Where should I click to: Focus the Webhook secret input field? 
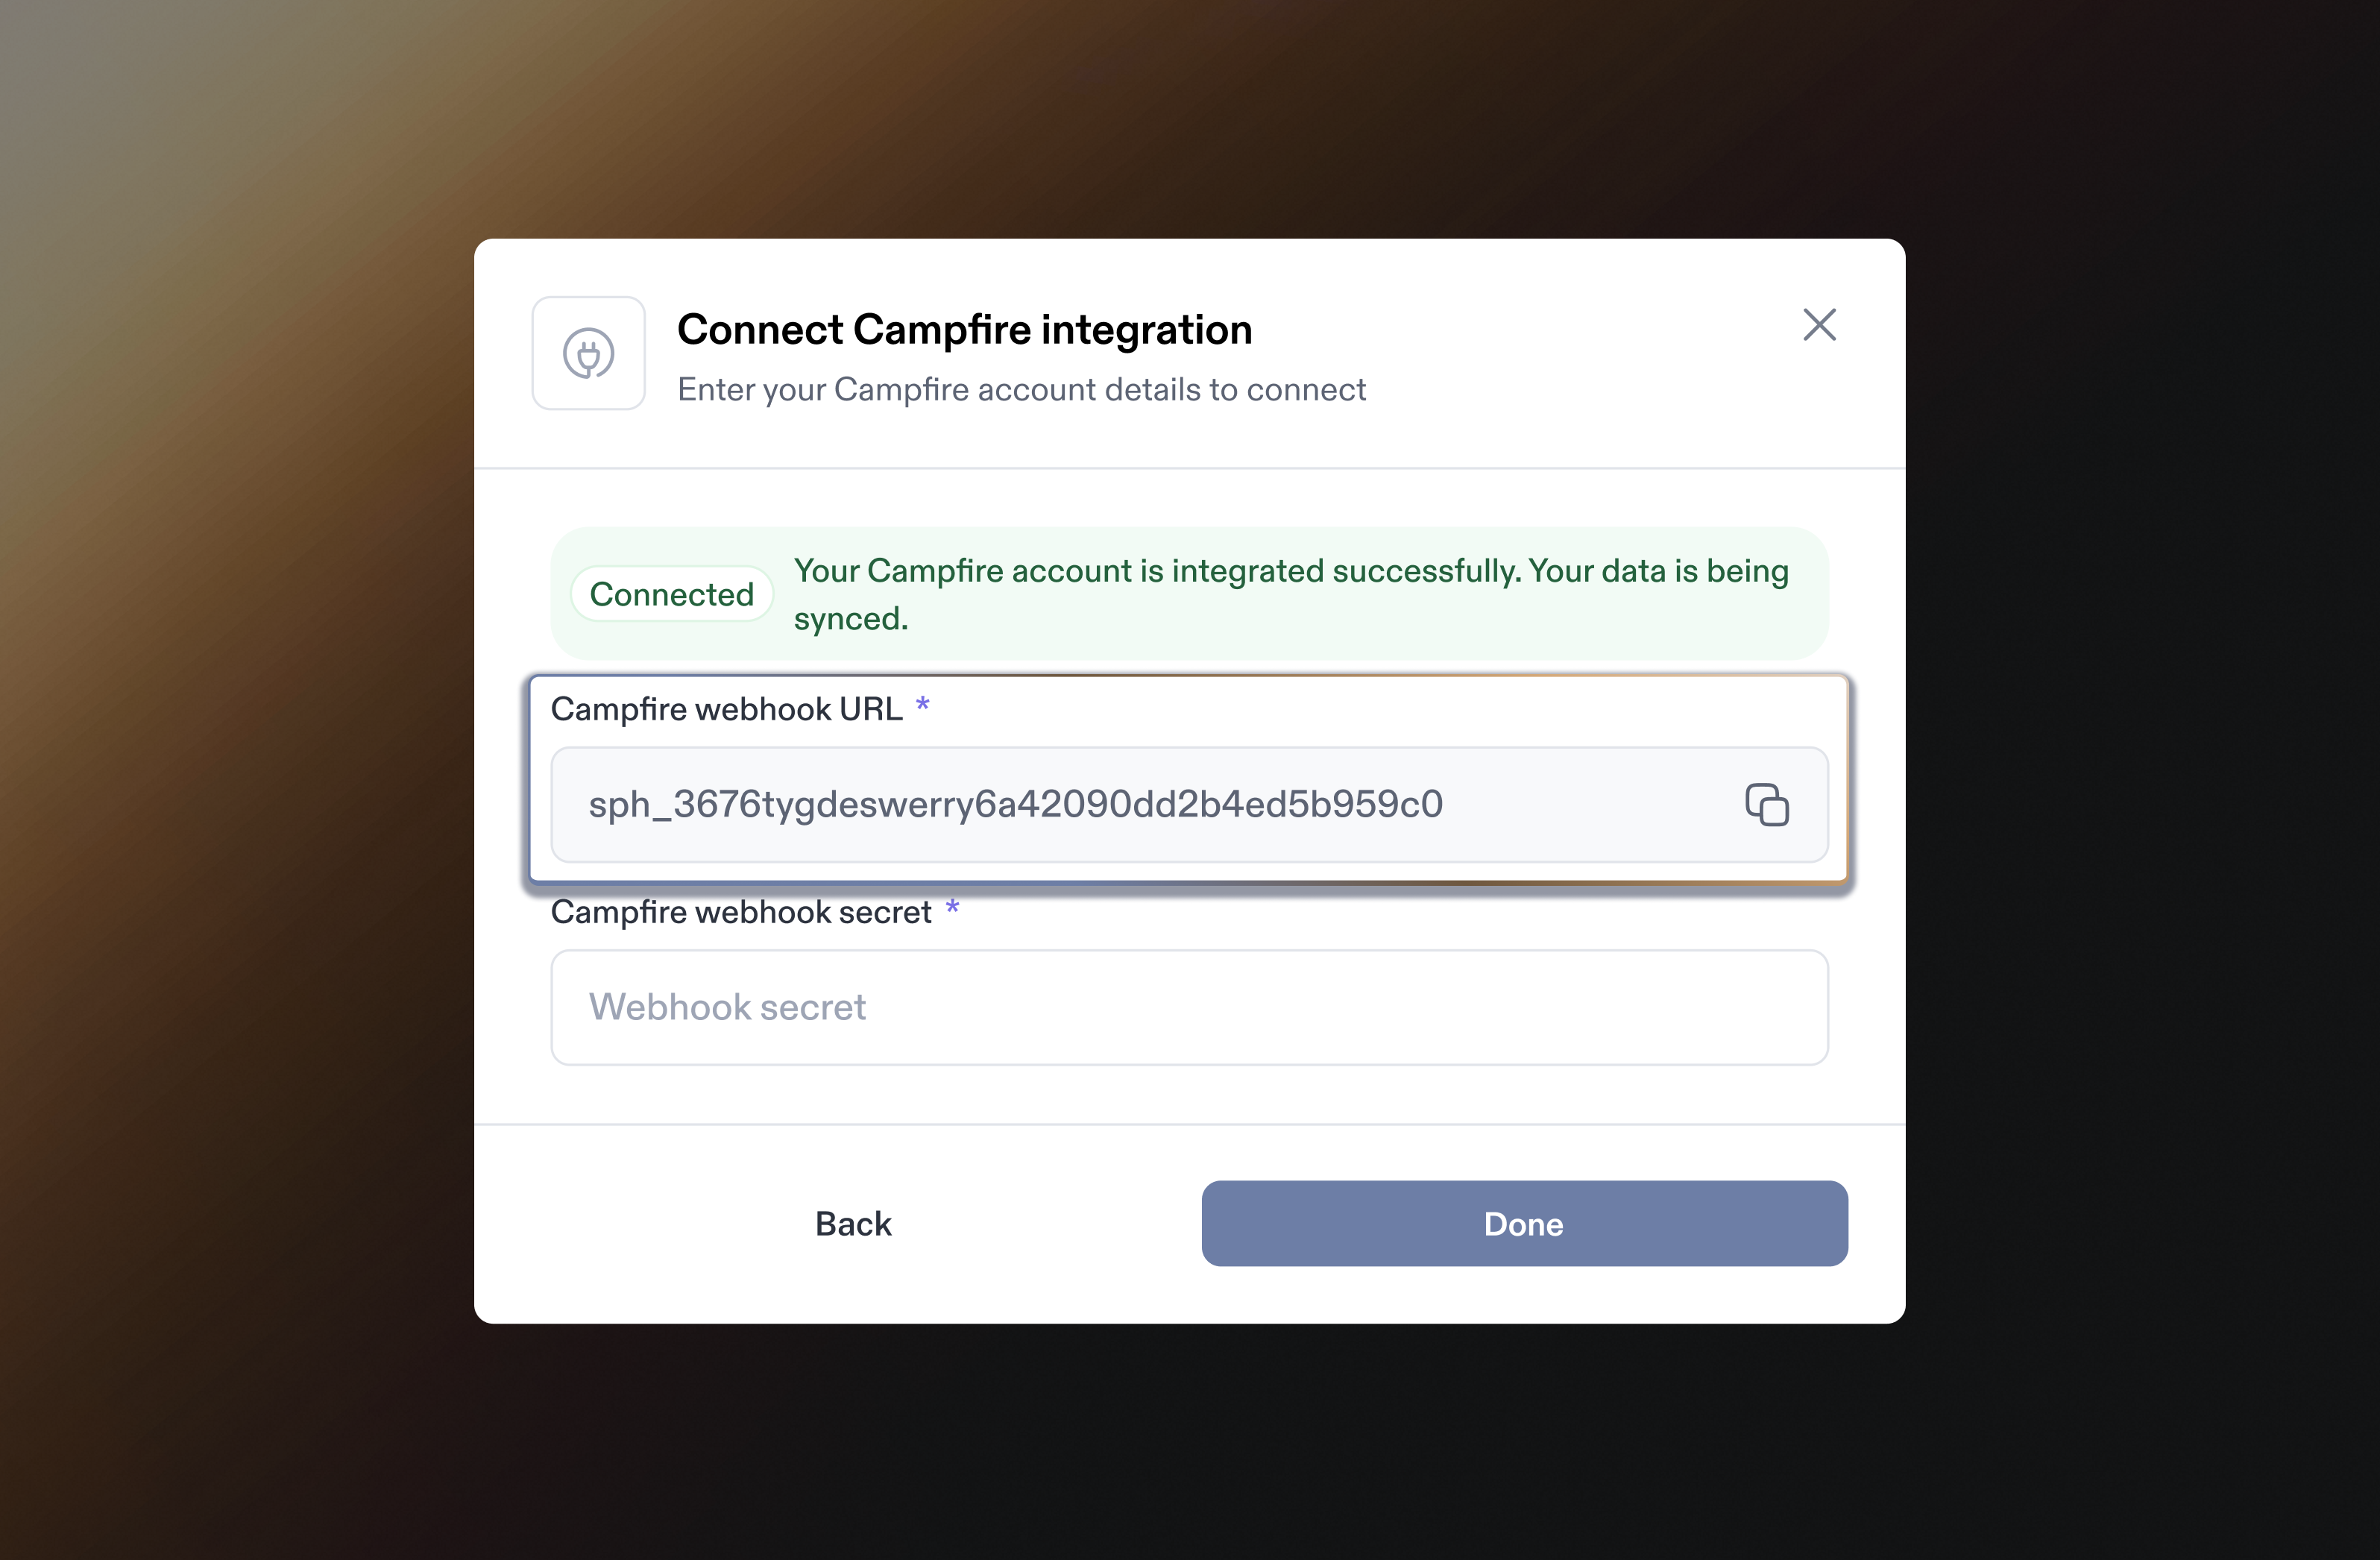(x=1189, y=1007)
